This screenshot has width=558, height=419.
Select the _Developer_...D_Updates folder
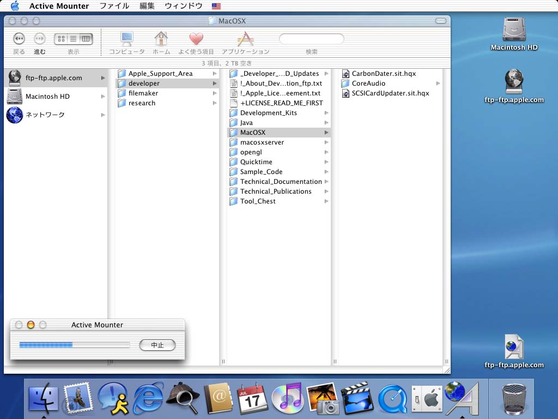(279, 74)
